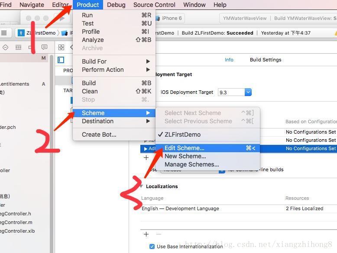
Task: Switch to the Build Settings tab
Action: click(266, 60)
